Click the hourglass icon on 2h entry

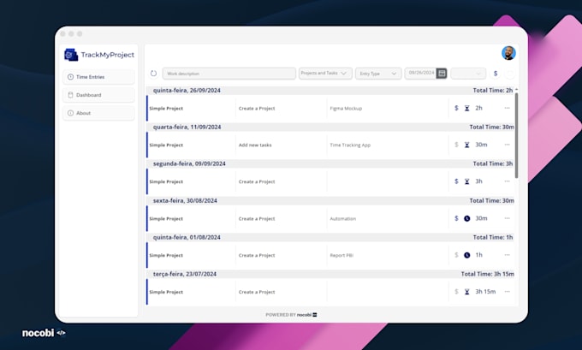click(x=467, y=108)
